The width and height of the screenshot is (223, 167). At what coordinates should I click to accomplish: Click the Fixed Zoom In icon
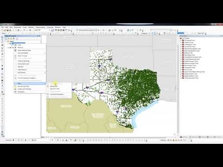click(x=2, y=48)
